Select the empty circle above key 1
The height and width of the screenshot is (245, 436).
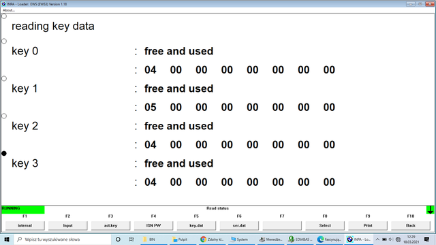click(x=4, y=79)
